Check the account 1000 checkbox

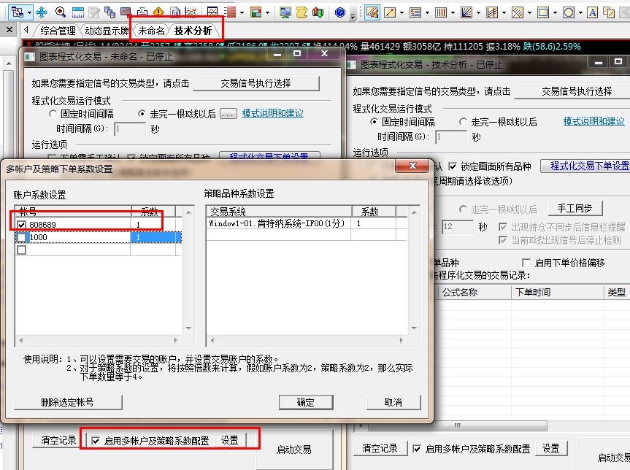pos(21,237)
